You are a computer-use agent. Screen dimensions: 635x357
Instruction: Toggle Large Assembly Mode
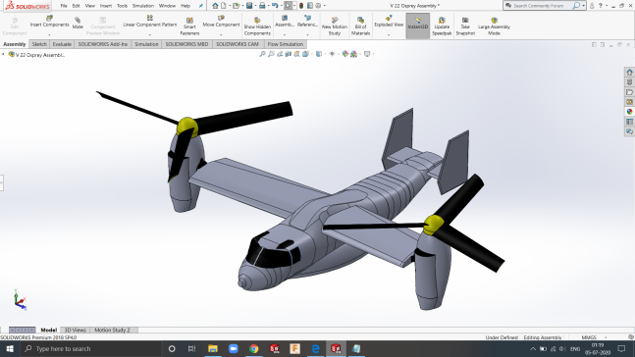(x=494, y=26)
